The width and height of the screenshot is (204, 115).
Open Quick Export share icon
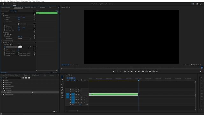[197, 4]
